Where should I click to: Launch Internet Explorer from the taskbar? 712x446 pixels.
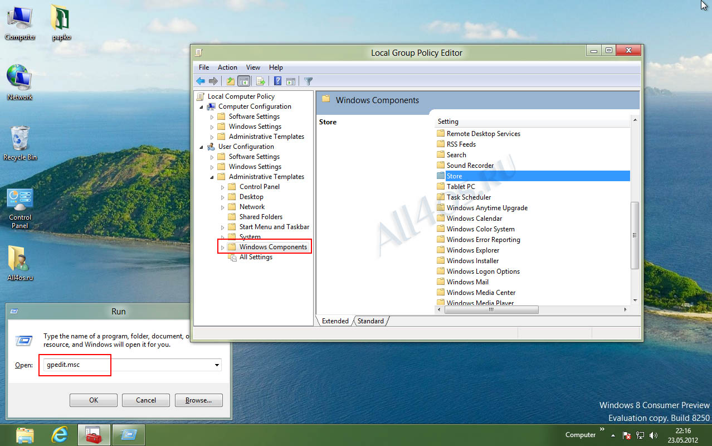coord(60,435)
